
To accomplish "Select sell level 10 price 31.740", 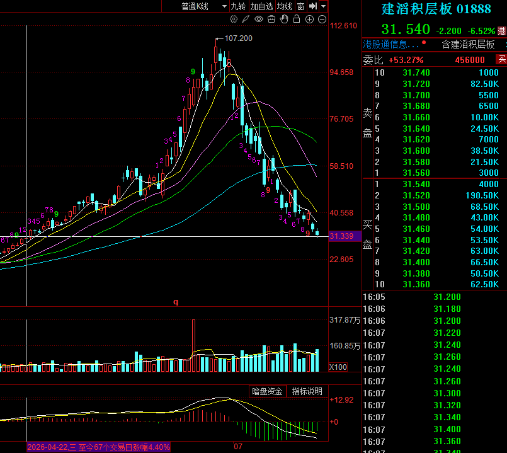I will tap(416, 72).
